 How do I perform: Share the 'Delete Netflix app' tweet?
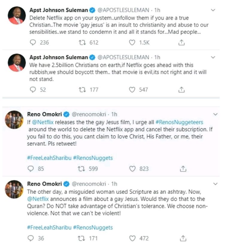[x=181, y=43]
